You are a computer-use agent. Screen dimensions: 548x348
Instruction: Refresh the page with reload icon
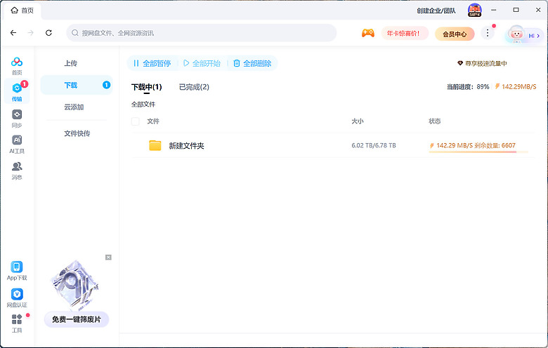(x=48, y=33)
